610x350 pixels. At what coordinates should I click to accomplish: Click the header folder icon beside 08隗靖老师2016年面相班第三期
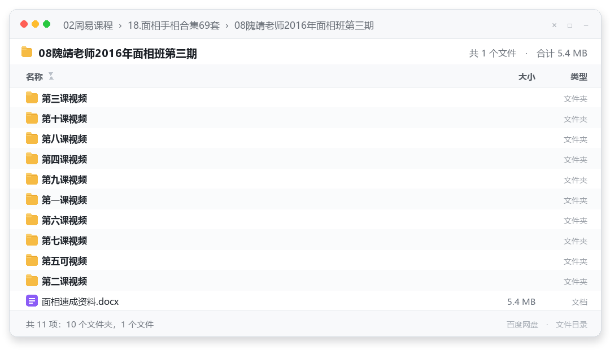click(x=27, y=52)
